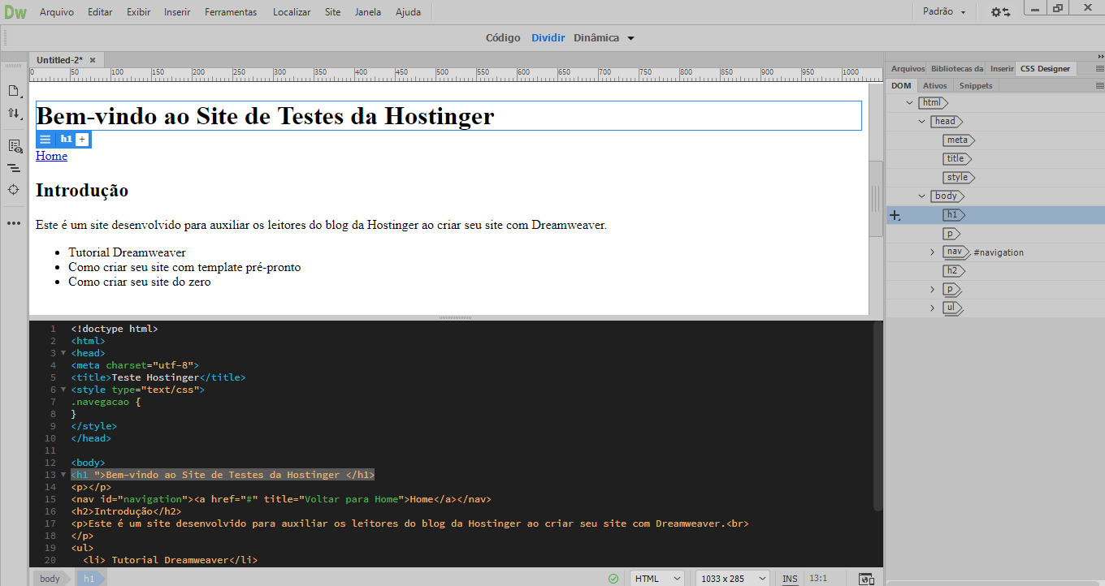
Task: Click the live view vertical scrollbar
Action: [x=876, y=199]
